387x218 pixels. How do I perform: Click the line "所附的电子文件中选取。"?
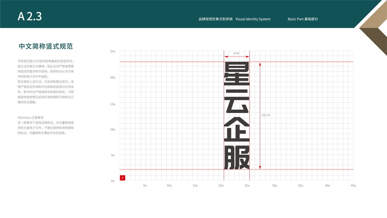33,77
